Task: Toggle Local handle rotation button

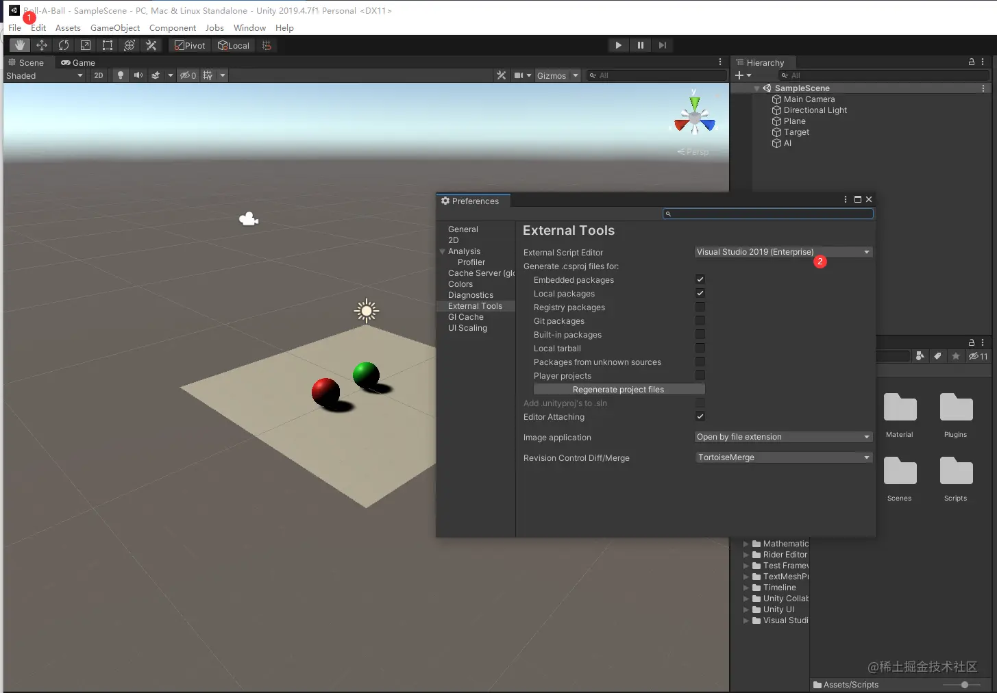Action: pyautogui.click(x=234, y=45)
